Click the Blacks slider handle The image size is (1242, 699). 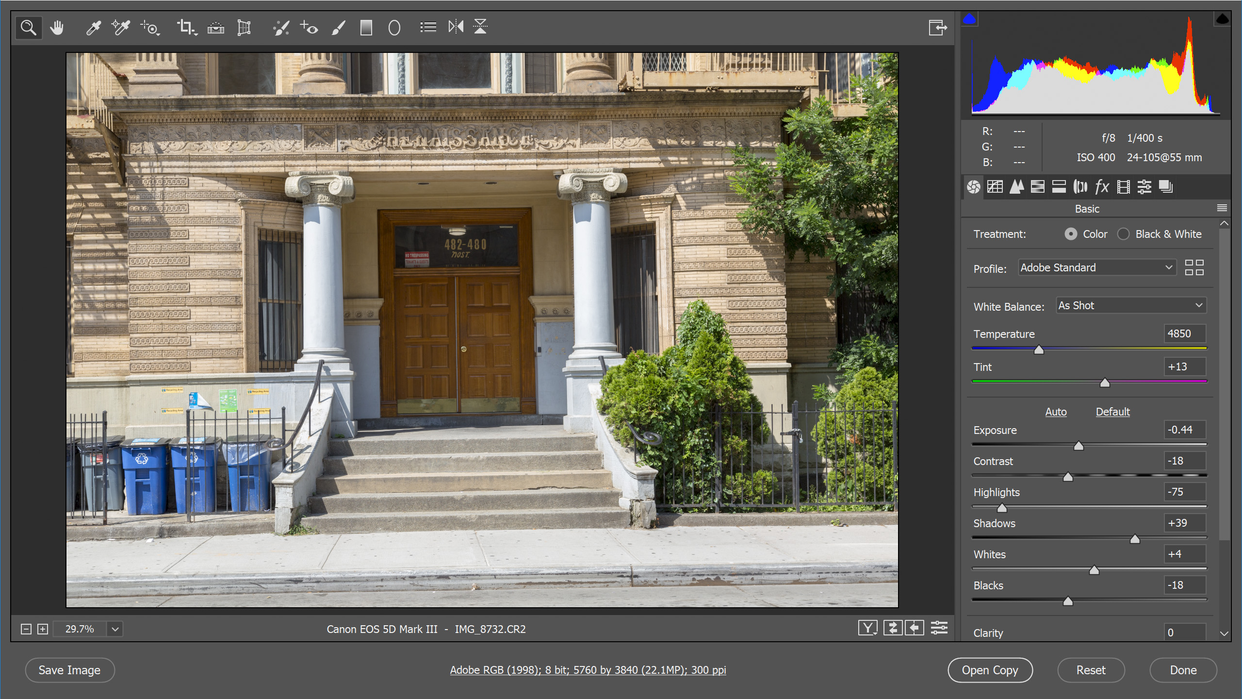click(1068, 601)
